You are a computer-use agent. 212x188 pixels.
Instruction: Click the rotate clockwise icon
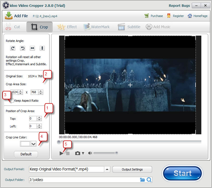coord(13,48)
